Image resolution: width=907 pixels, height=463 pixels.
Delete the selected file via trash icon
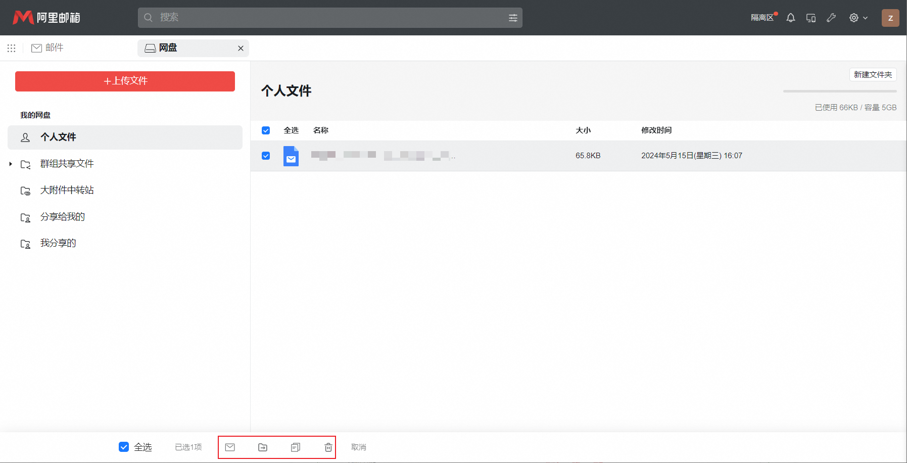click(x=327, y=447)
